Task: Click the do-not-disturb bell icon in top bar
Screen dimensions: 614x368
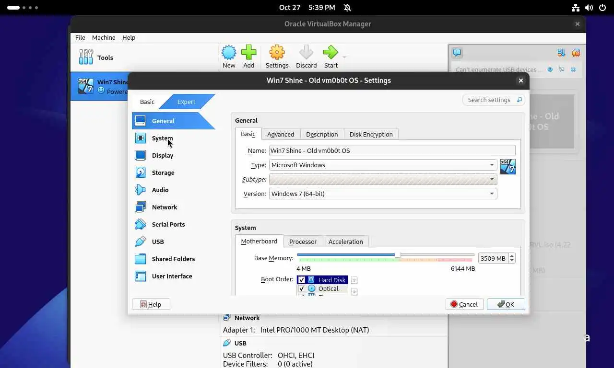Action: click(347, 8)
